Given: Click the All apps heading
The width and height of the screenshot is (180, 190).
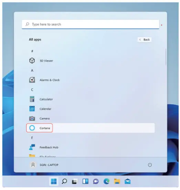Looking at the screenshot, I should click(35, 39).
